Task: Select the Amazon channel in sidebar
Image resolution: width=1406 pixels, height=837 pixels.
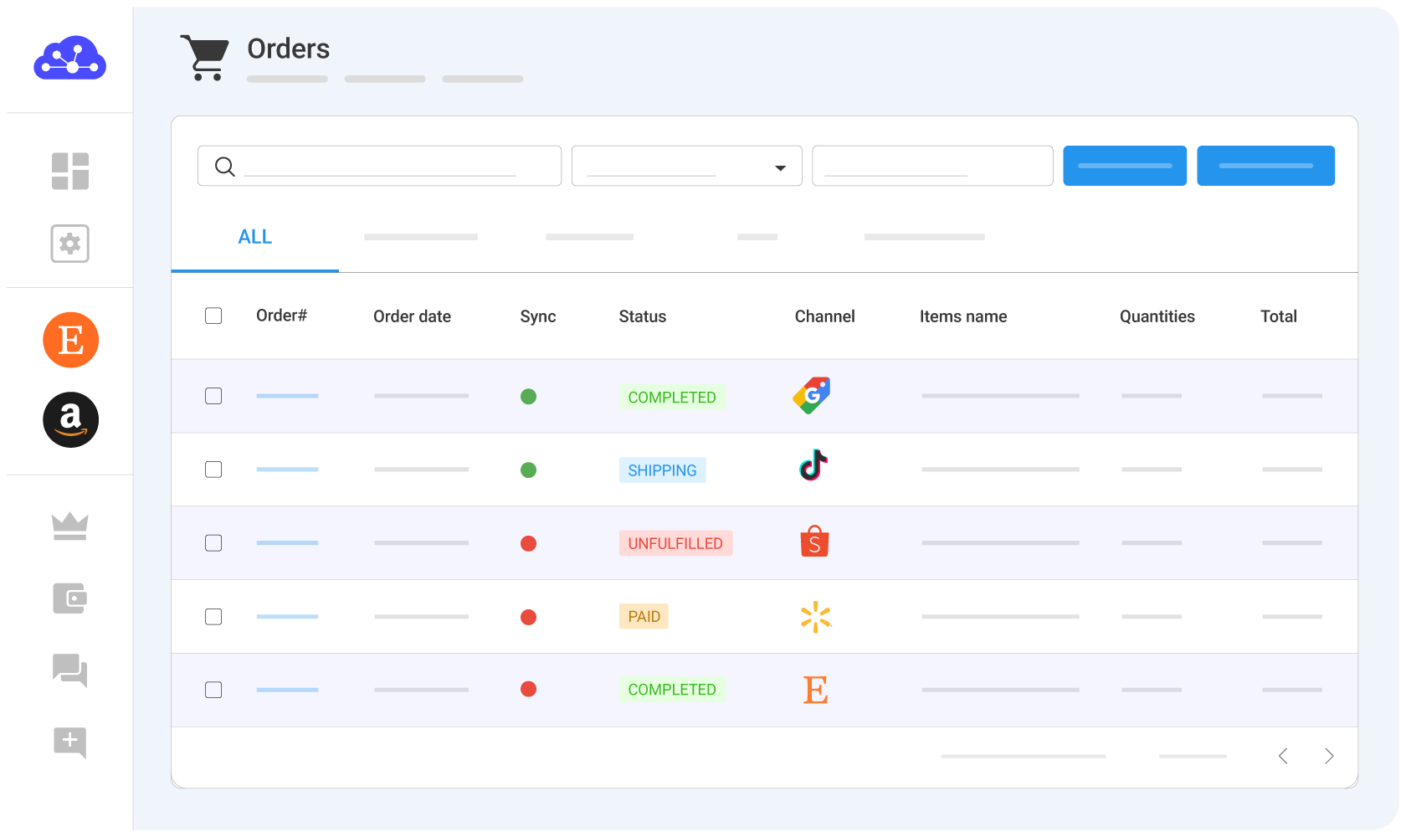Action: (x=71, y=419)
